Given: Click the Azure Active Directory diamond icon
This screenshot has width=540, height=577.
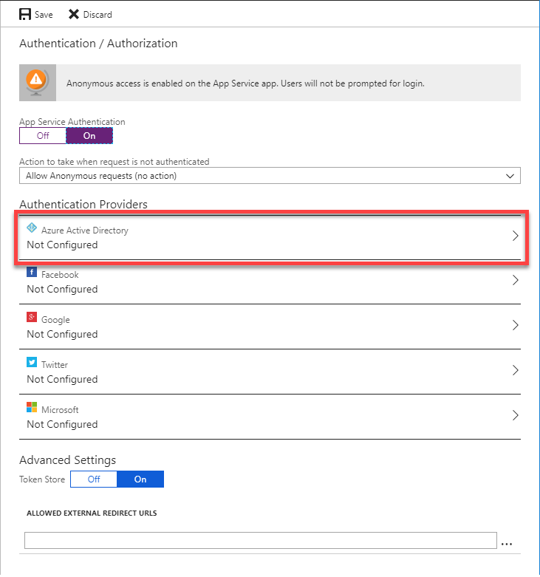Looking at the screenshot, I should click(32, 228).
